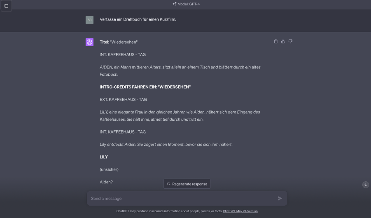Give the response a thumbs up

[283, 41]
